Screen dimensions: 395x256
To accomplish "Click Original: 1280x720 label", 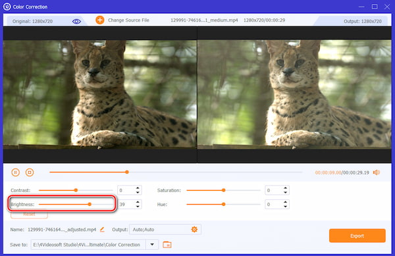I will click(x=32, y=22).
